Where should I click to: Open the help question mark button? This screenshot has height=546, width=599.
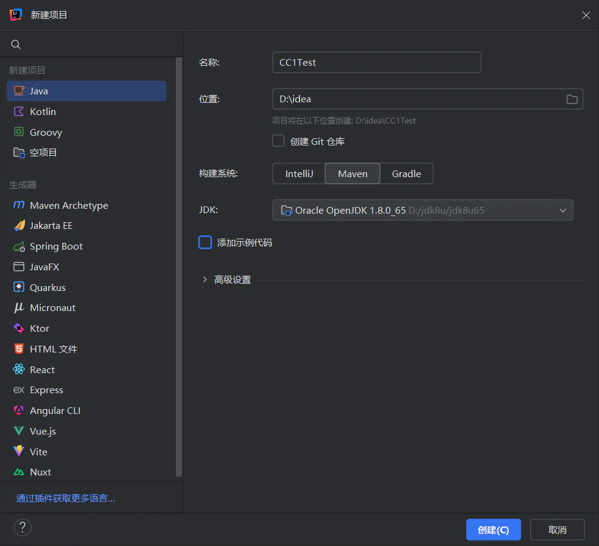tap(23, 528)
